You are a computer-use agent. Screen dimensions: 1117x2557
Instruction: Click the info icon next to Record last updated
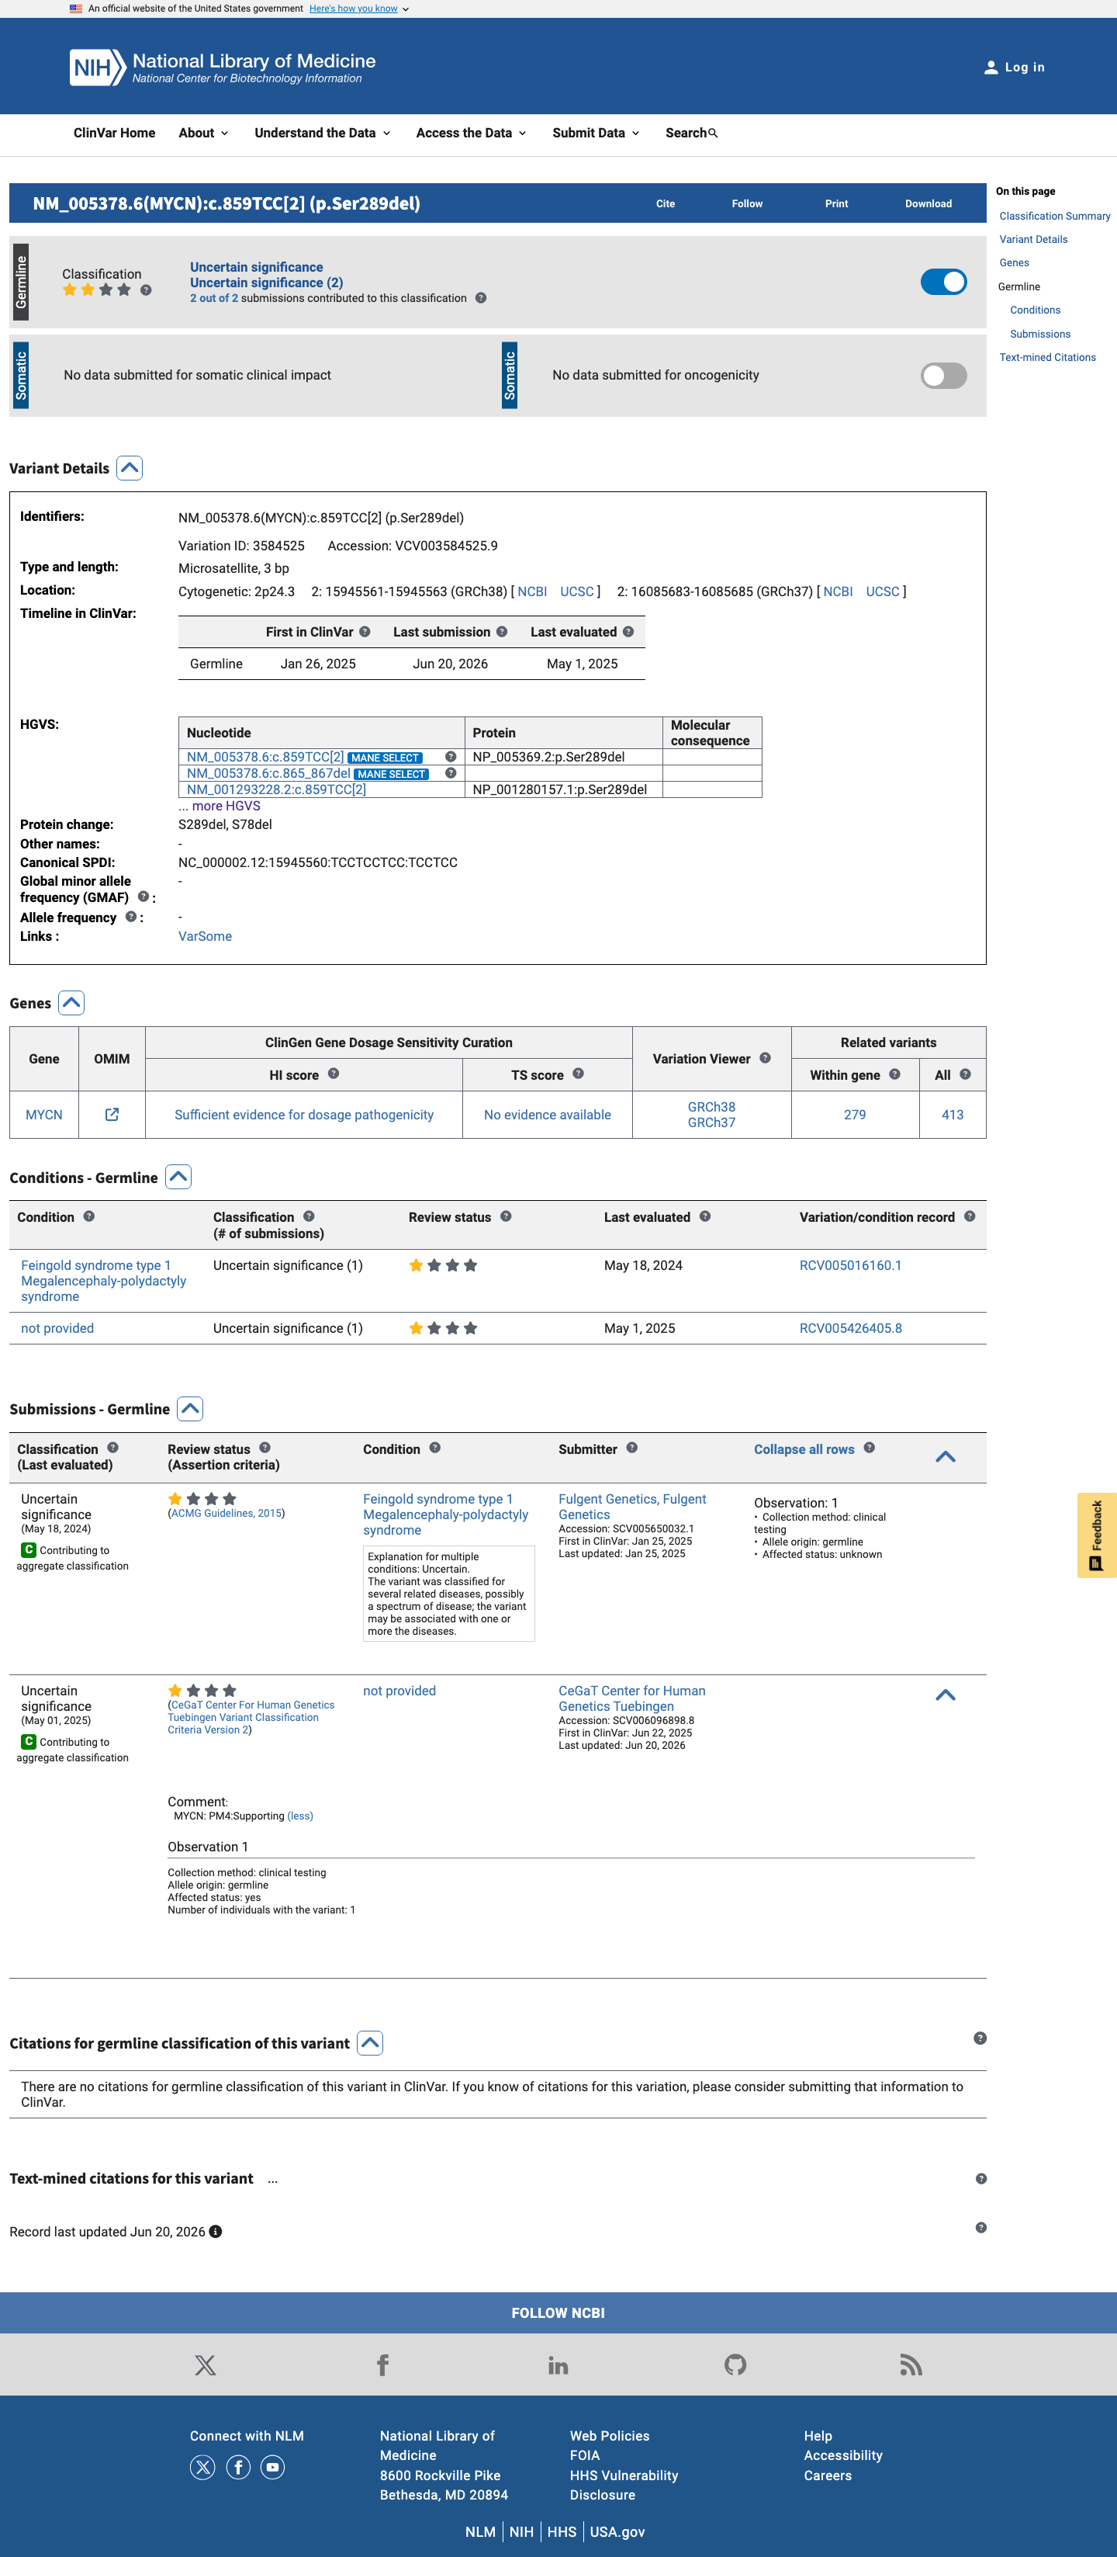[x=216, y=2232]
